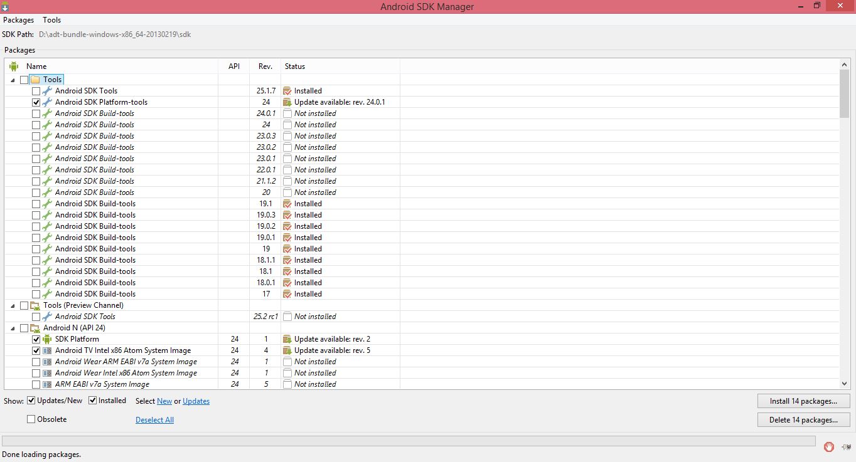Viewport: 856px width, 462px height.
Task: Click the wrench icon of Build-tools rev 24.0.1
Action: [47, 113]
